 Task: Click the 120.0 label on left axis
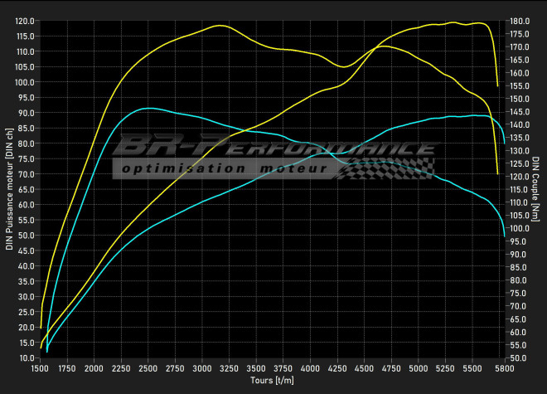tap(24, 21)
